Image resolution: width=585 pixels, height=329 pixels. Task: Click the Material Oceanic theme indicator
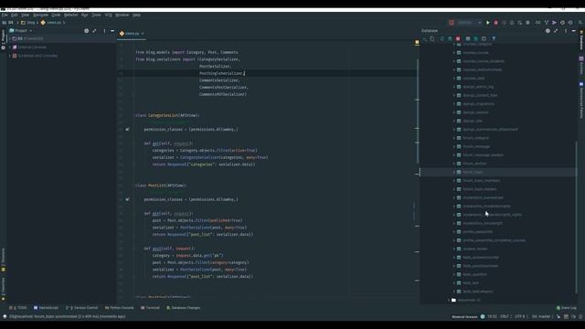point(465,317)
